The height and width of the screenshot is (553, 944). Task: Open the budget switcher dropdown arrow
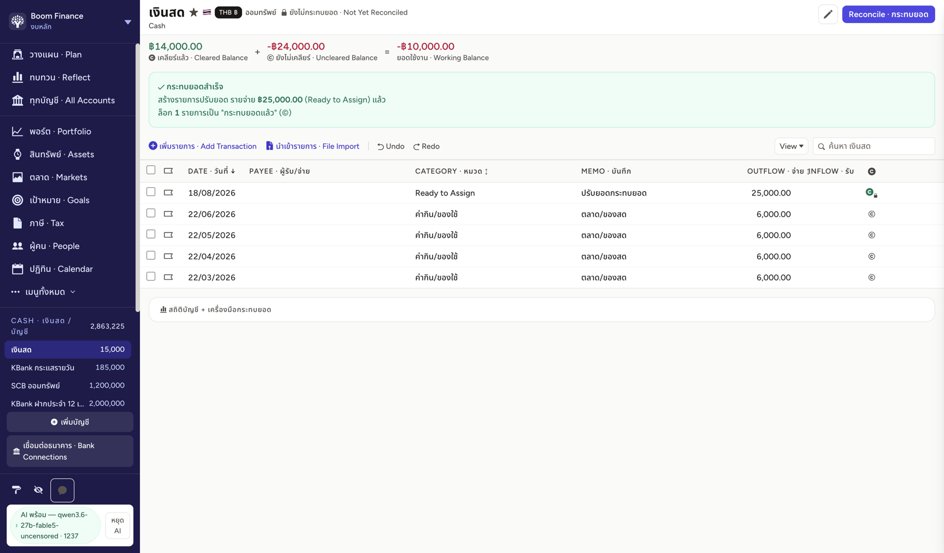(128, 22)
